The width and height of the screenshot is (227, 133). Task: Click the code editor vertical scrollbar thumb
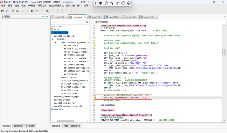[x=224, y=52]
